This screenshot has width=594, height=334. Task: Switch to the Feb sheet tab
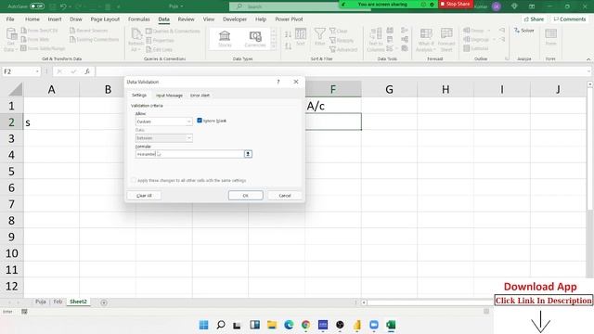pos(58,302)
